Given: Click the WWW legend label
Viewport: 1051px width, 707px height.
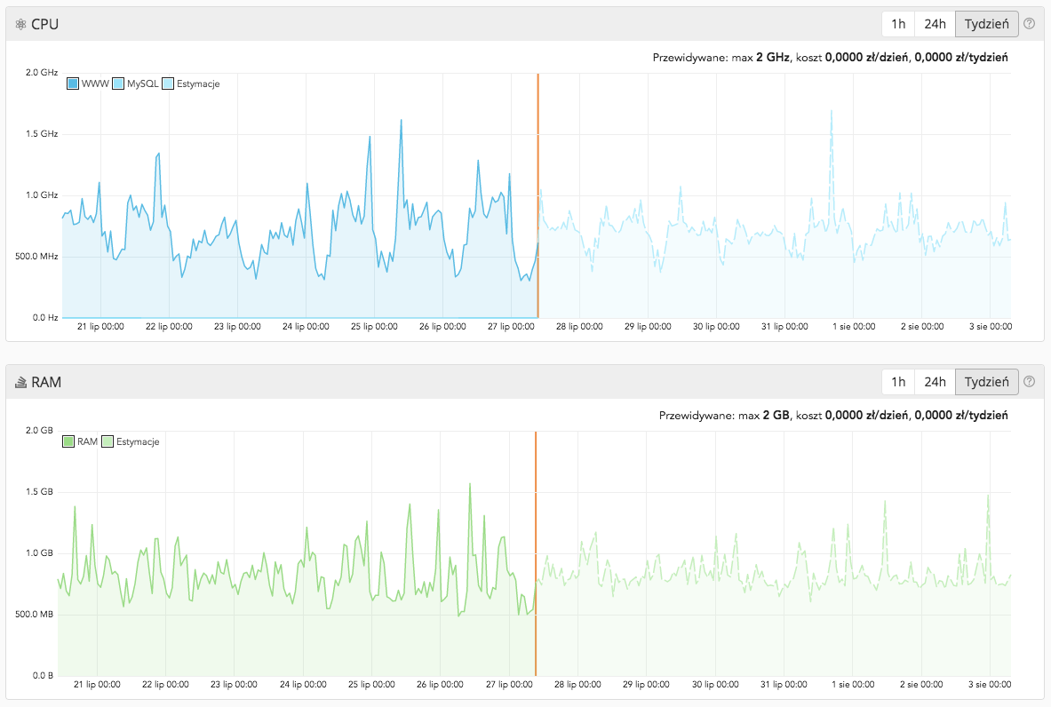Looking at the screenshot, I should pos(95,83).
